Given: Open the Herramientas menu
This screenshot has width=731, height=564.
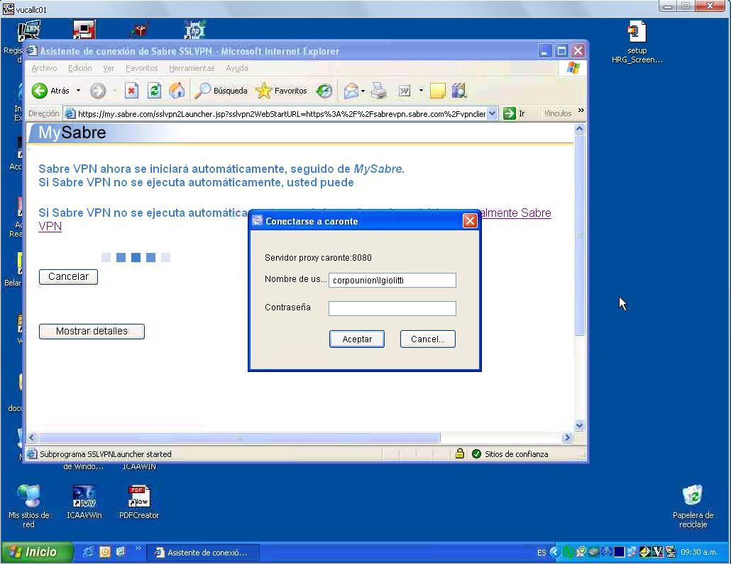Looking at the screenshot, I should click(192, 69).
